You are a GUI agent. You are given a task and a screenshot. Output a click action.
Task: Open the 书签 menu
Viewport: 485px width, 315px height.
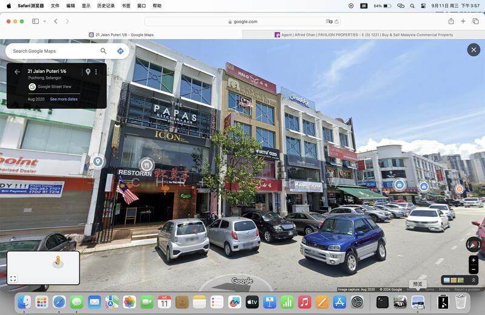click(x=126, y=5)
